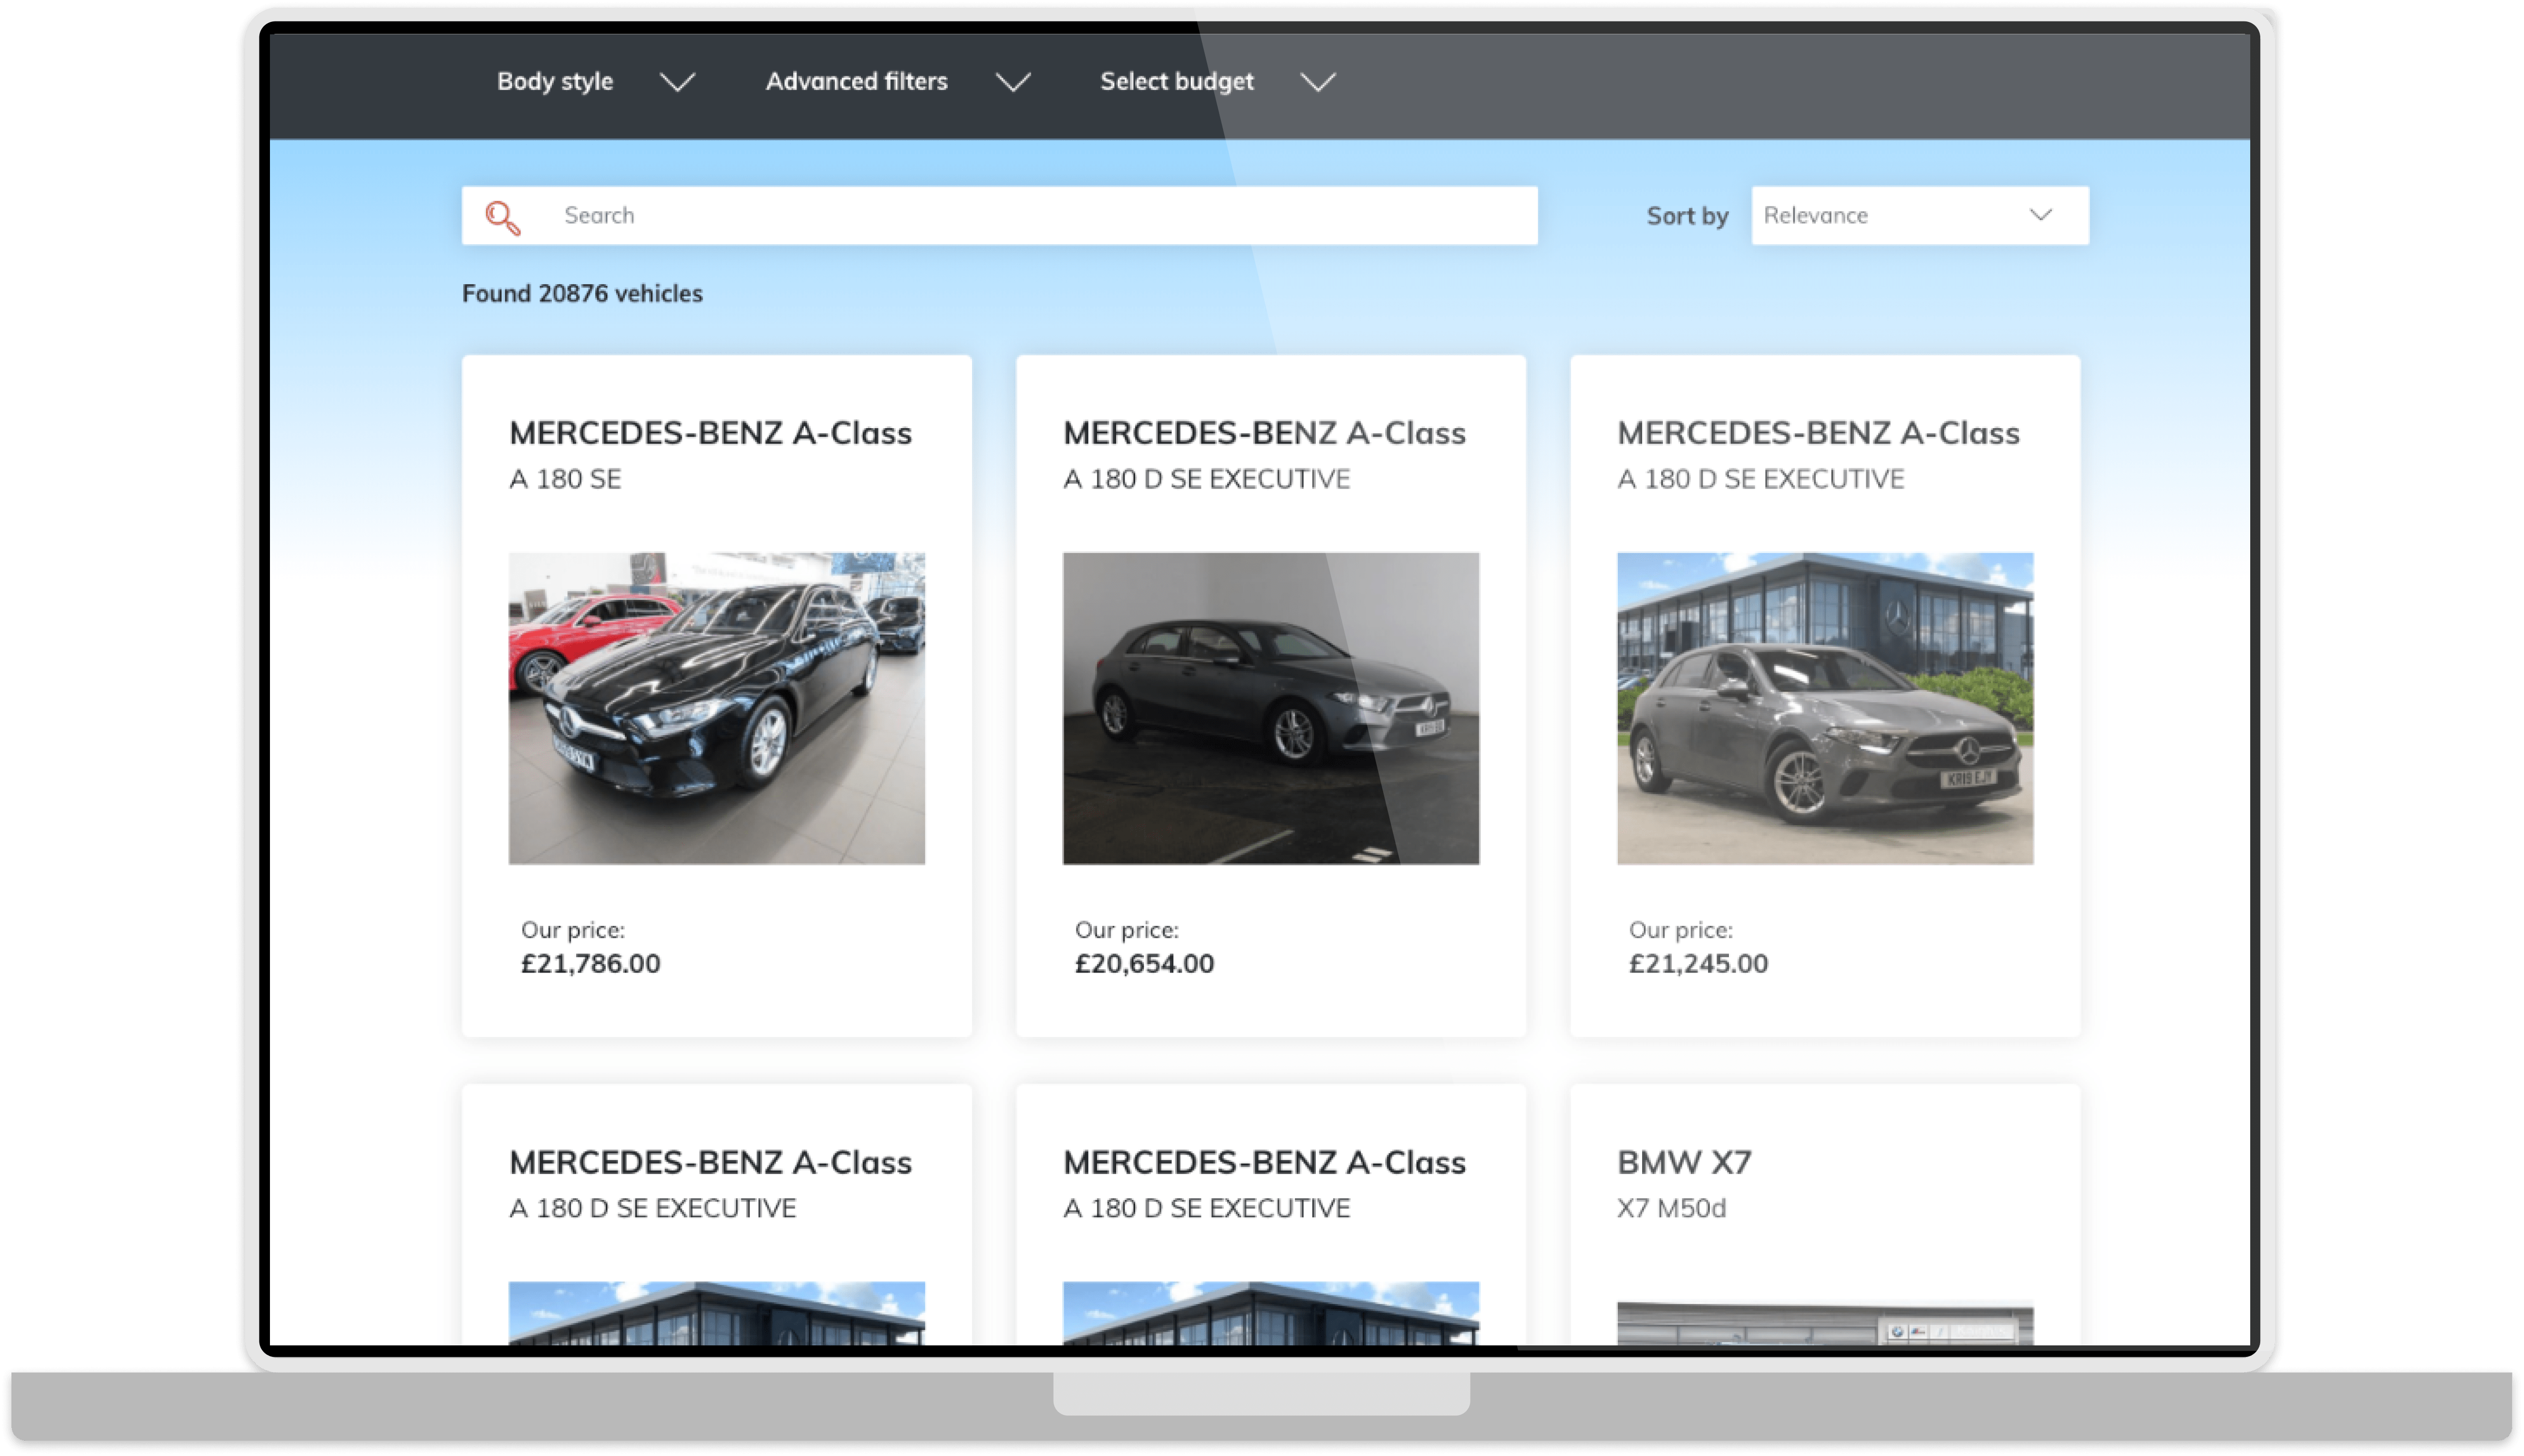This screenshot has width=2524, height=1456.
Task: Expand the Body style chevron
Action: click(x=677, y=82)
